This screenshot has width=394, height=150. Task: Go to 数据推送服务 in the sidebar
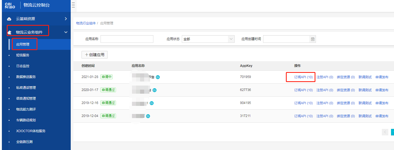tap(26, 77)
